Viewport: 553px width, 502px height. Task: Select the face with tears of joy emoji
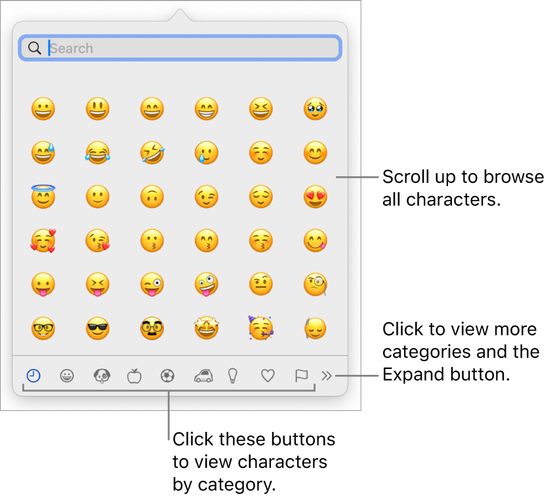click(97, 153)
